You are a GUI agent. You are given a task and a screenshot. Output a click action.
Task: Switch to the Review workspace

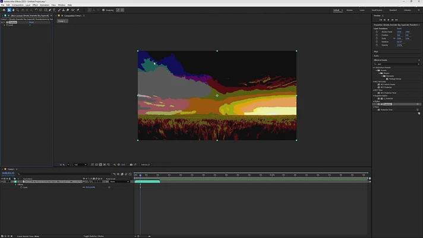tap(349, 10)
